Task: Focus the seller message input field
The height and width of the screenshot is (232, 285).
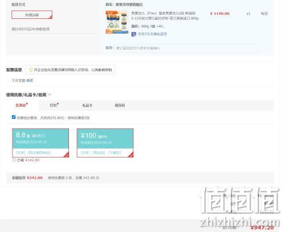Action: 186,48
